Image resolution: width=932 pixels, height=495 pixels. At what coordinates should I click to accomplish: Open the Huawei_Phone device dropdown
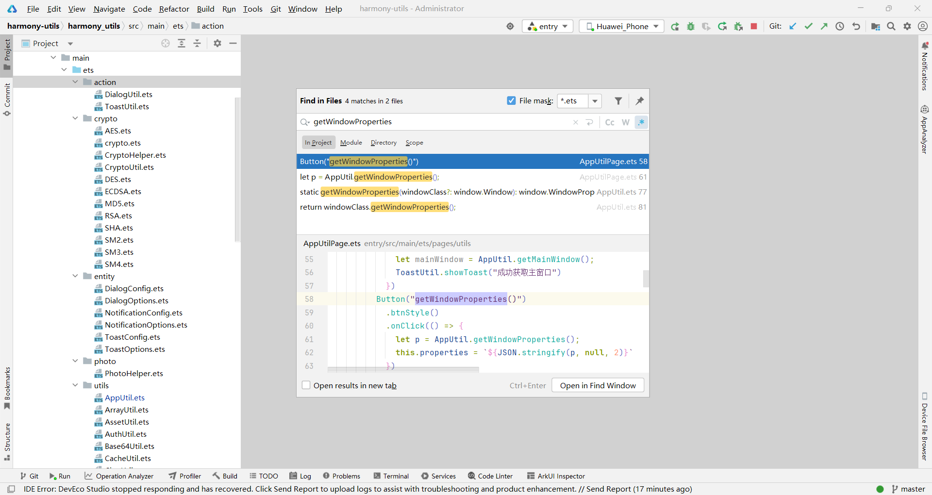[x=623, y=26]
